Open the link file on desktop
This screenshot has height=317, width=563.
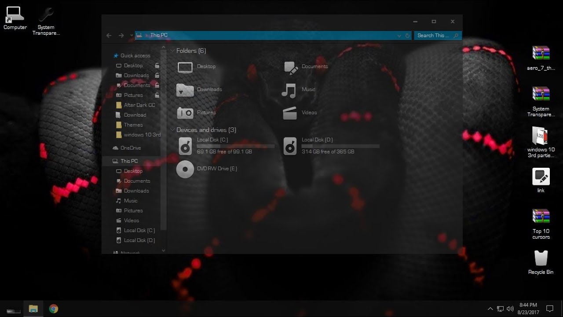pos(541,181)
